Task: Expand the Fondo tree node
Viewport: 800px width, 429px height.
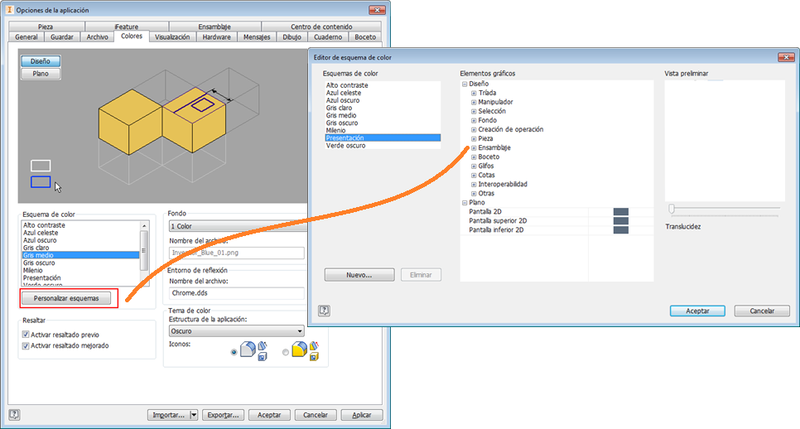Action: click(x=474, y=120)
